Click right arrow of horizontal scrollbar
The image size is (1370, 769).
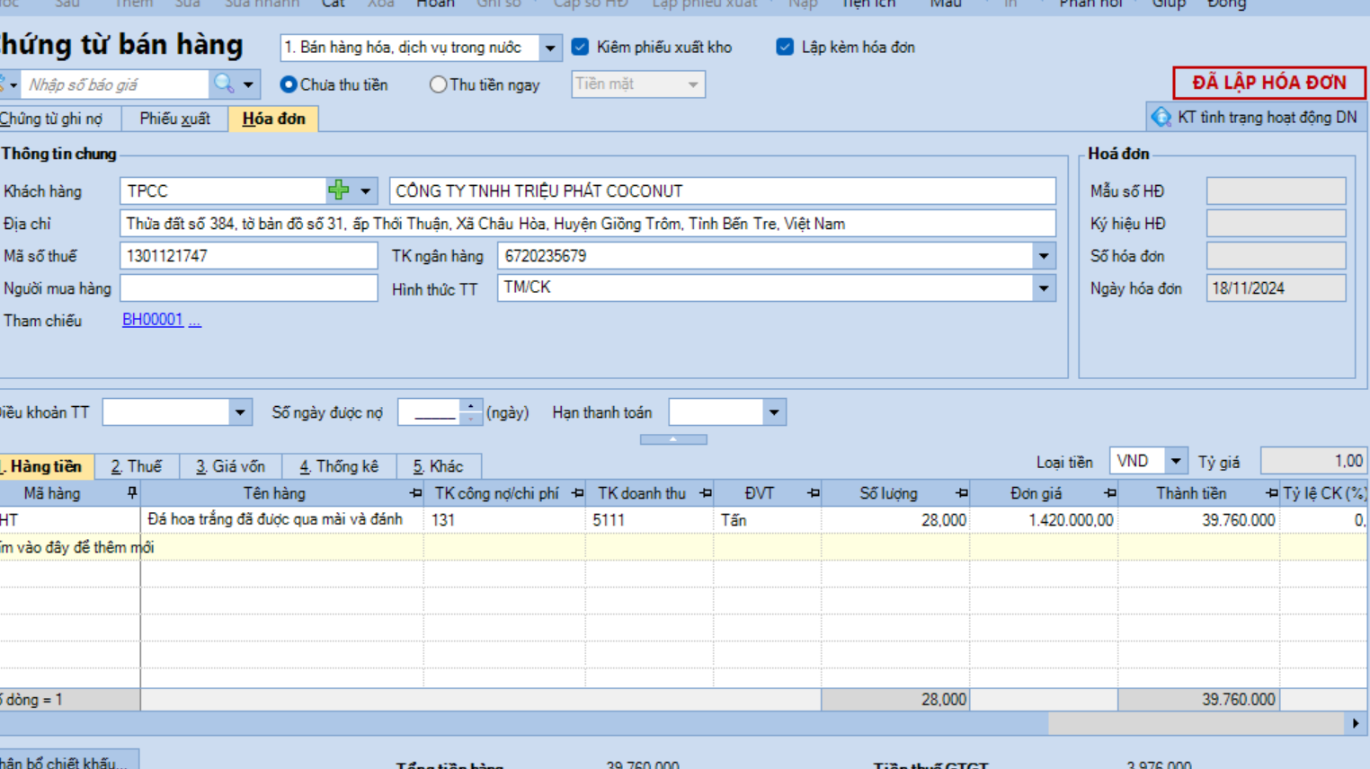pyautogui.click(x=1356, y=723)
